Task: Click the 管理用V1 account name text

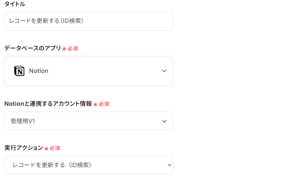Action: coord(23,121)
